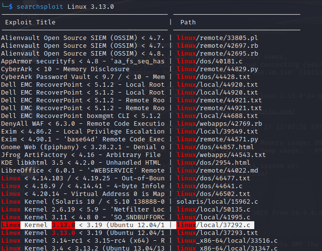Screen dimensions: 322x251
Task: Select path linux/remote/44571.py
Action: [x=217, y=139]
